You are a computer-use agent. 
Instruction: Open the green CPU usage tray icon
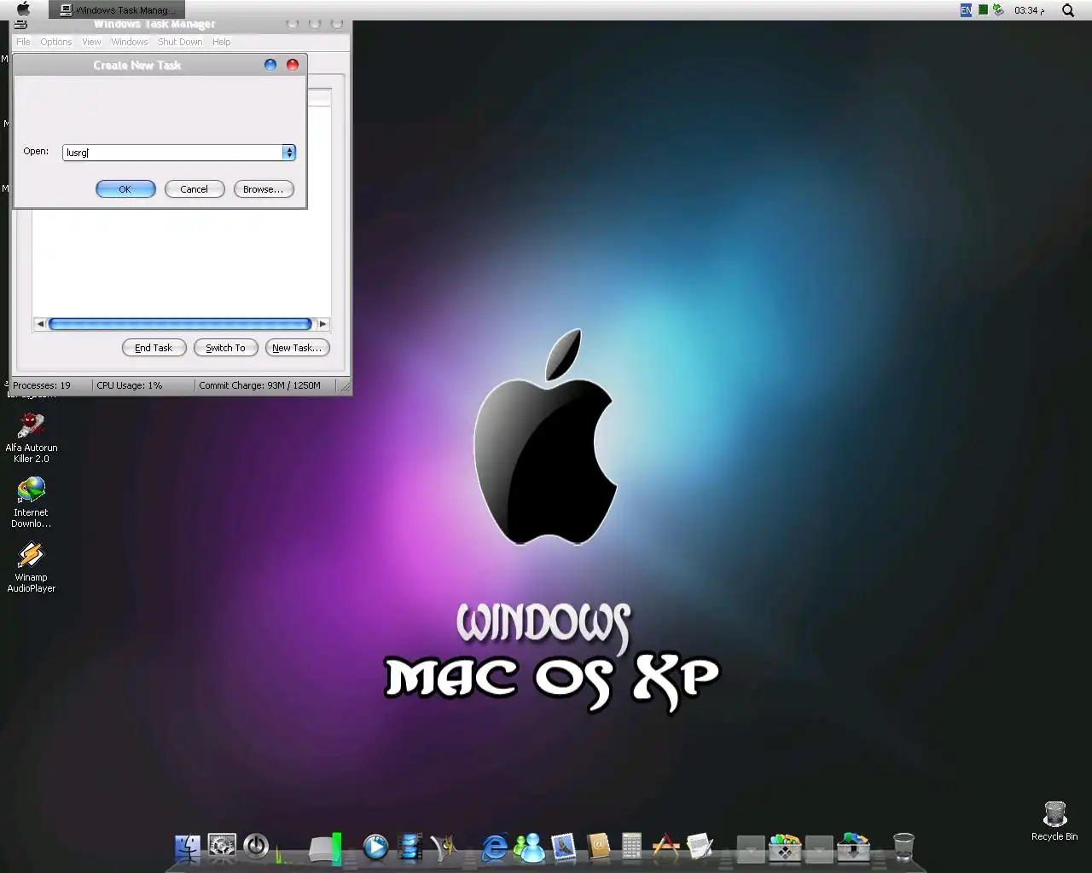pyautogui.click(x=983, y=10)
